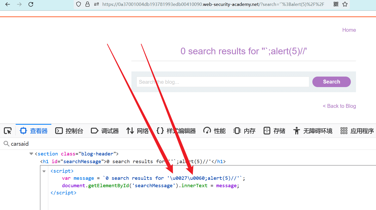Viewport: 376px width, 210px height.
Task: Open the 控制台 (Console) tab
Action: coord(69,131)
